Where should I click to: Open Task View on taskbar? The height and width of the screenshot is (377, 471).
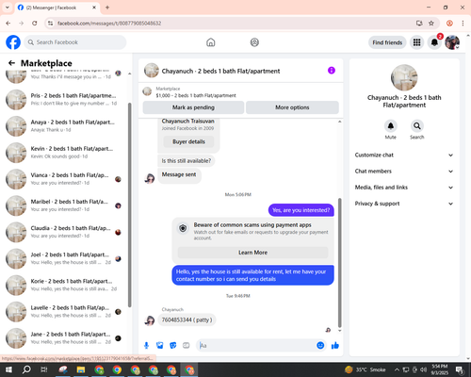click(44, 369)
